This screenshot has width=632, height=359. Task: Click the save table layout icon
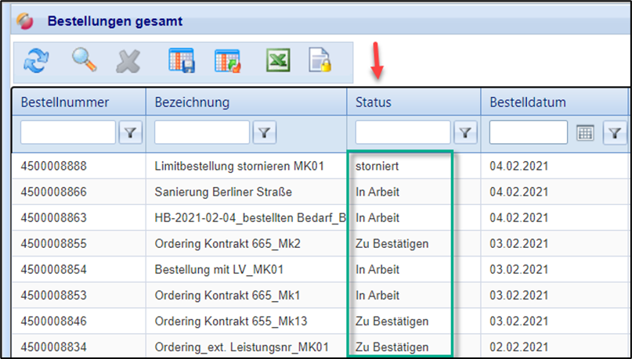click(x=181, y=62)
